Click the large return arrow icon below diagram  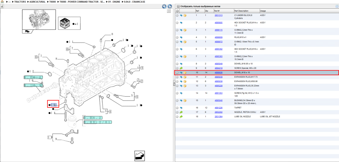[140, 155]
